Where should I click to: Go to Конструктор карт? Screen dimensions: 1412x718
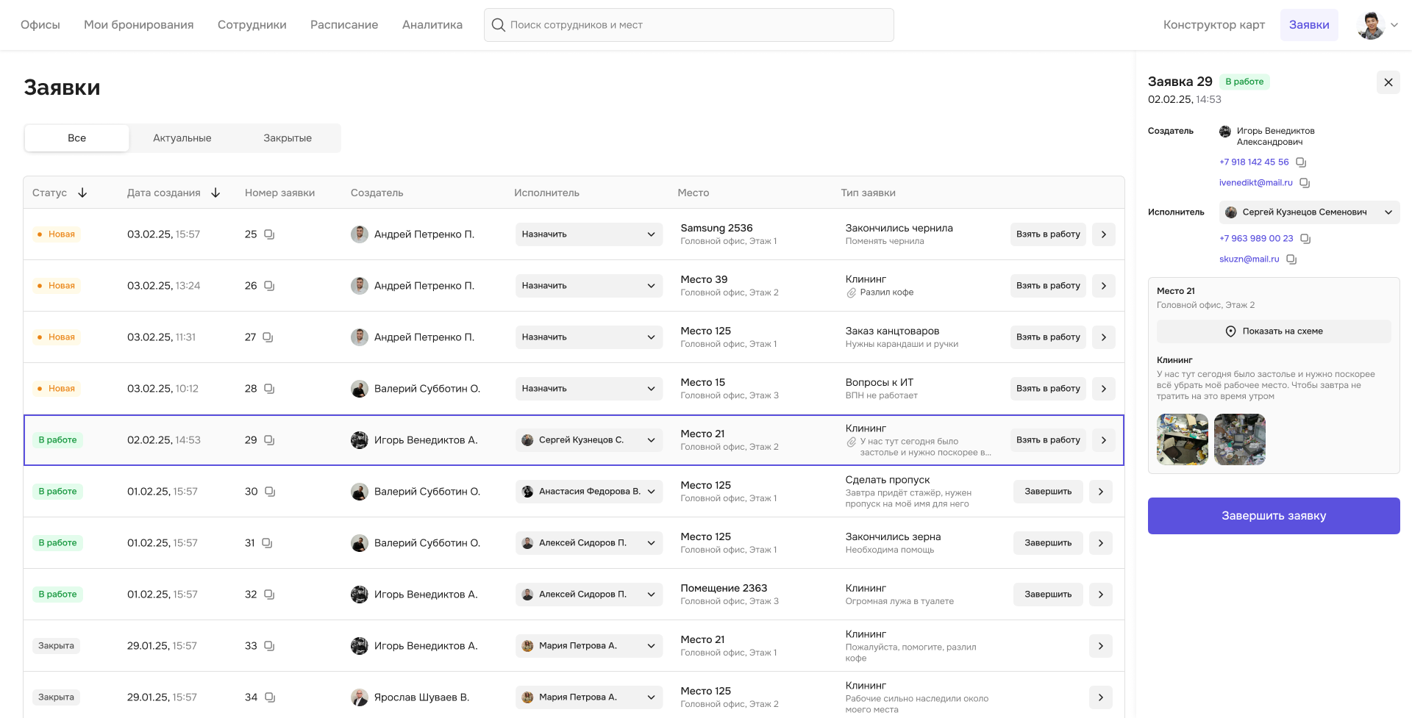point(1213,25)
